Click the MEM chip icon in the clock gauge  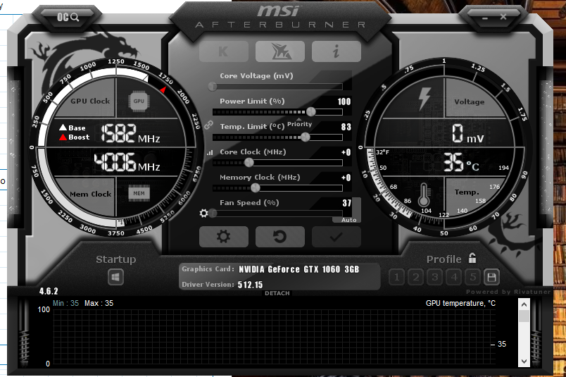click(139, 193)
